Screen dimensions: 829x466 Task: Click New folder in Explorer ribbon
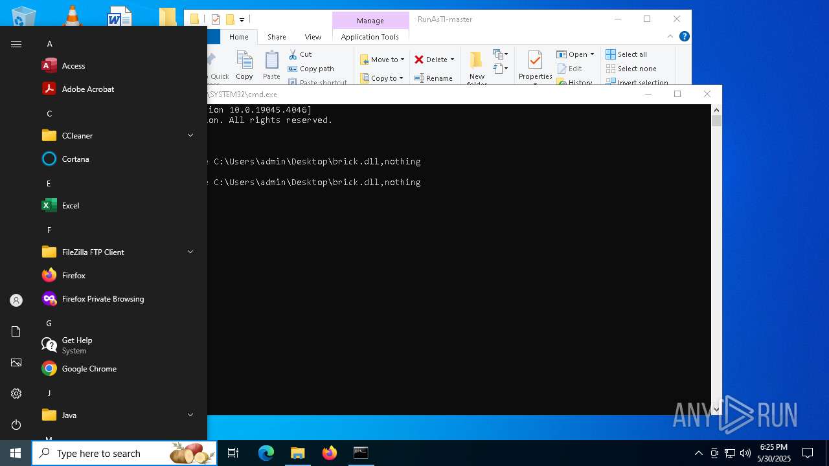pos(477,67)
